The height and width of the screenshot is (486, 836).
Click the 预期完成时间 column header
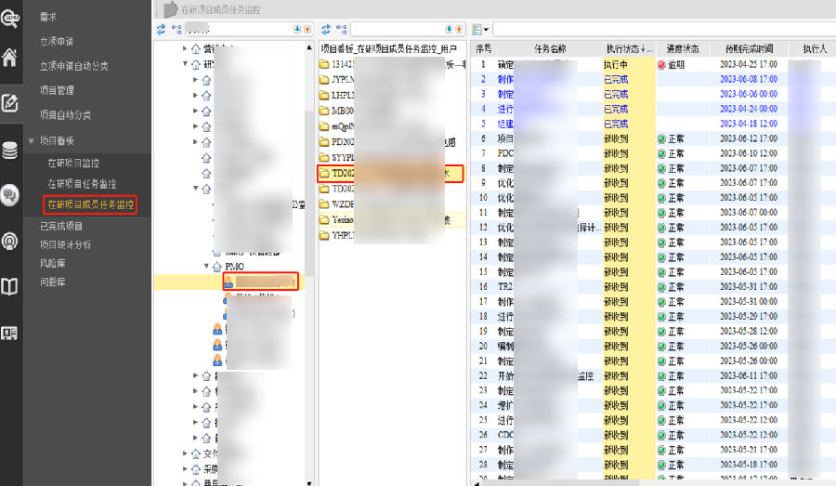pyautogui.click(x=741, y=48)
